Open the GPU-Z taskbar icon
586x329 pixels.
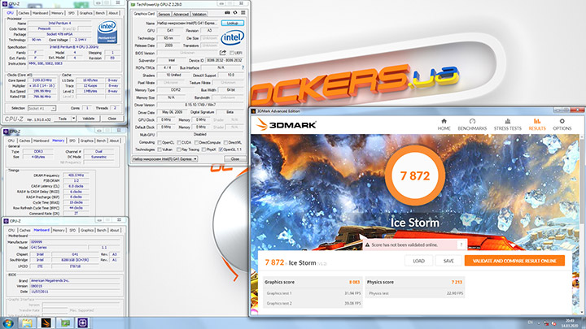tap(65, 323)
